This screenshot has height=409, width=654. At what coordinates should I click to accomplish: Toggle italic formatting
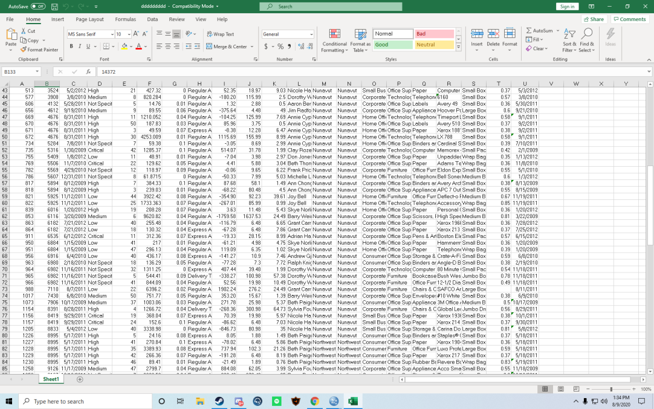[80, 47]
